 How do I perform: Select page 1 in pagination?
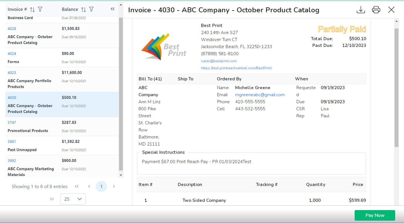click(101, 186)
